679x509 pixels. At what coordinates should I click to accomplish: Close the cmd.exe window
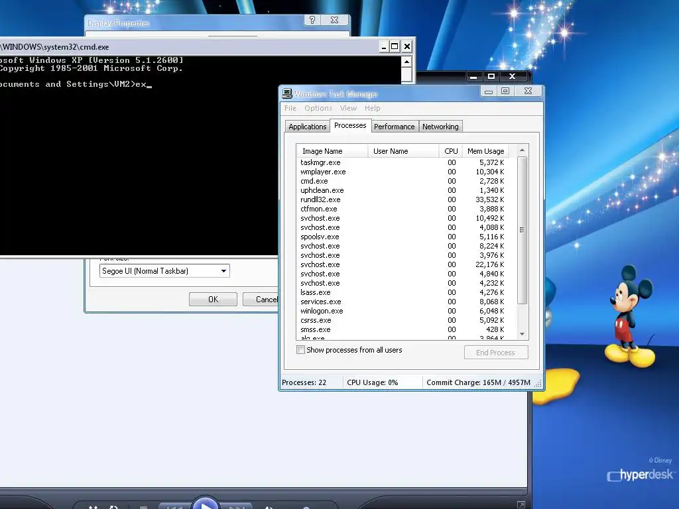click(407, 47)
